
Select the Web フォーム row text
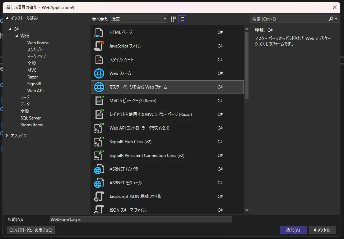120,73
